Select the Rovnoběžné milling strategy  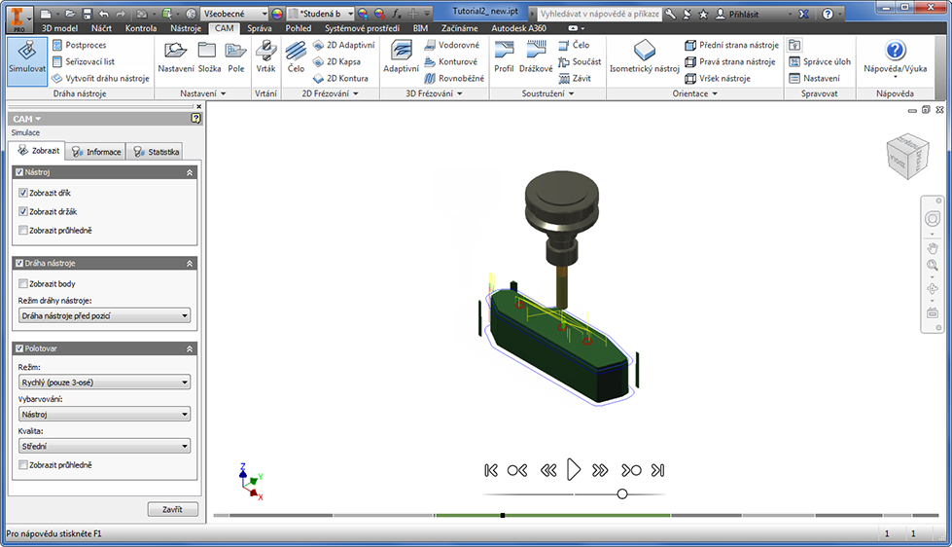[454, 79]
